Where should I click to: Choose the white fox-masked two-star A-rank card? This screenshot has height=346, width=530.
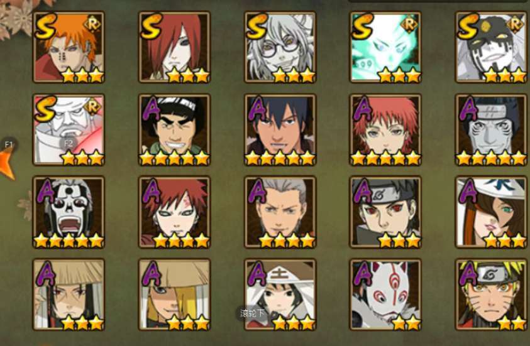pyautogui.click(x=385, y=295)
